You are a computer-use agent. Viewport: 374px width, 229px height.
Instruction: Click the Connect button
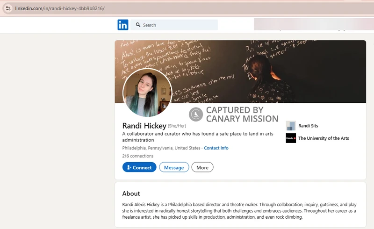139,167
